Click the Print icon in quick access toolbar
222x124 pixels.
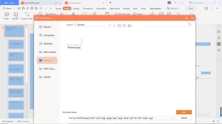pos(32,8)
